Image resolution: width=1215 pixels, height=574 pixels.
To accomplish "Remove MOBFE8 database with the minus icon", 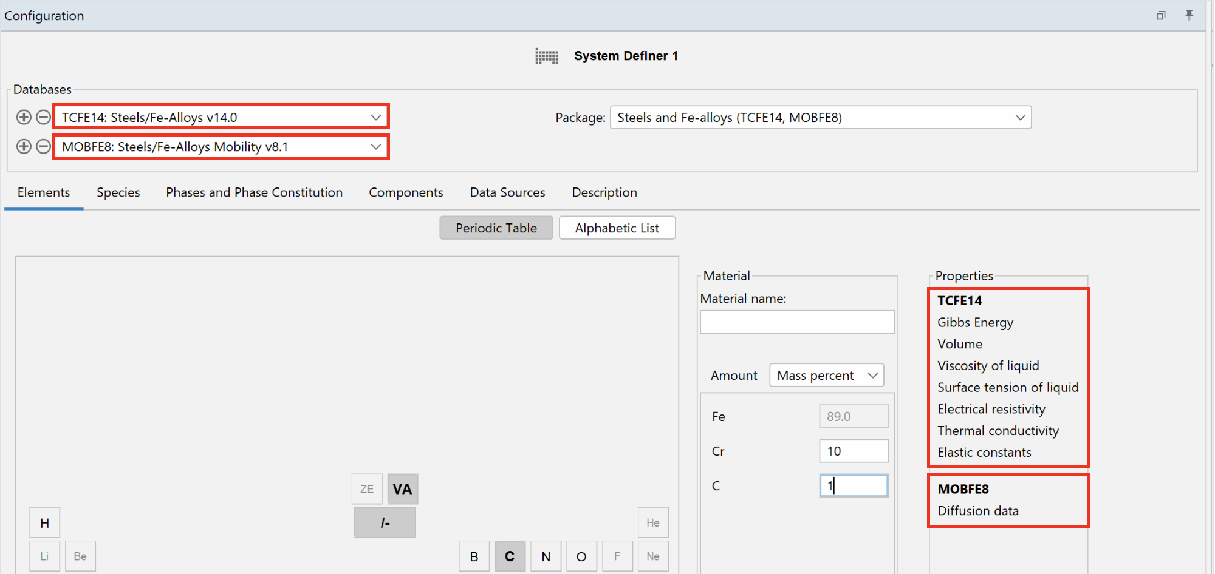I will (43, 146).
